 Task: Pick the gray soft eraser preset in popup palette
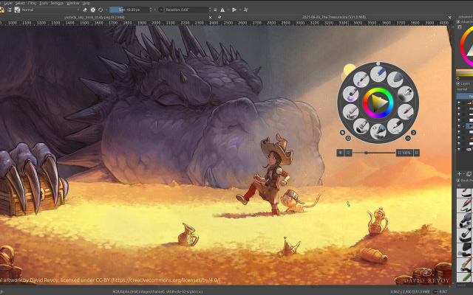pos(395,80)
